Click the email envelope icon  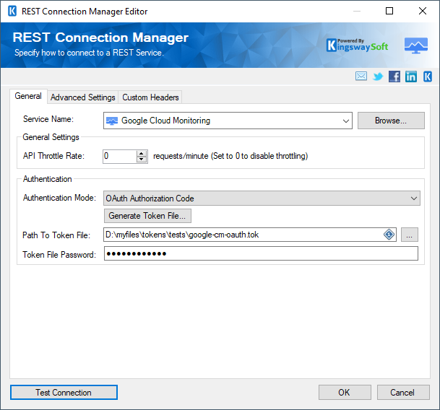[x=361, y=77]
